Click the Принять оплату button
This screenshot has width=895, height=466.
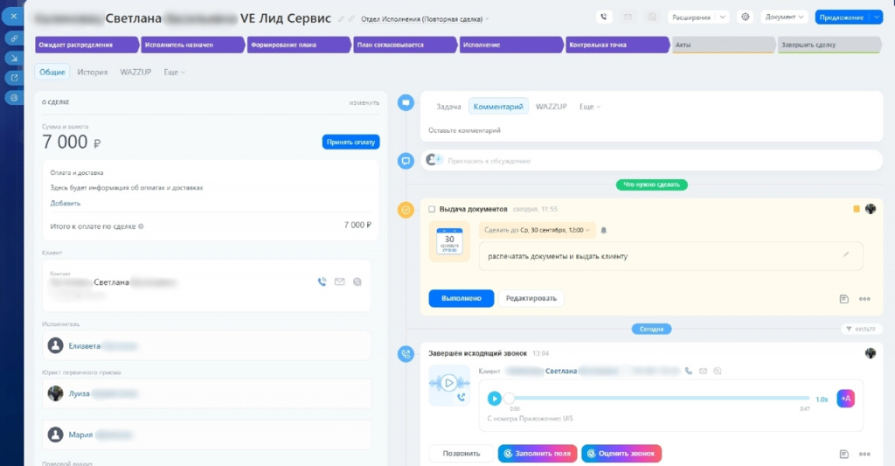click(350, 142)
